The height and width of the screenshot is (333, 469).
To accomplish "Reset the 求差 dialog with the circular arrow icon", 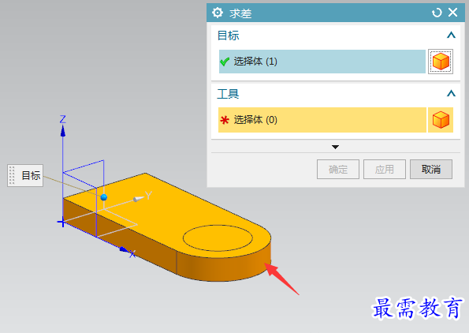I will pos(437,13).
